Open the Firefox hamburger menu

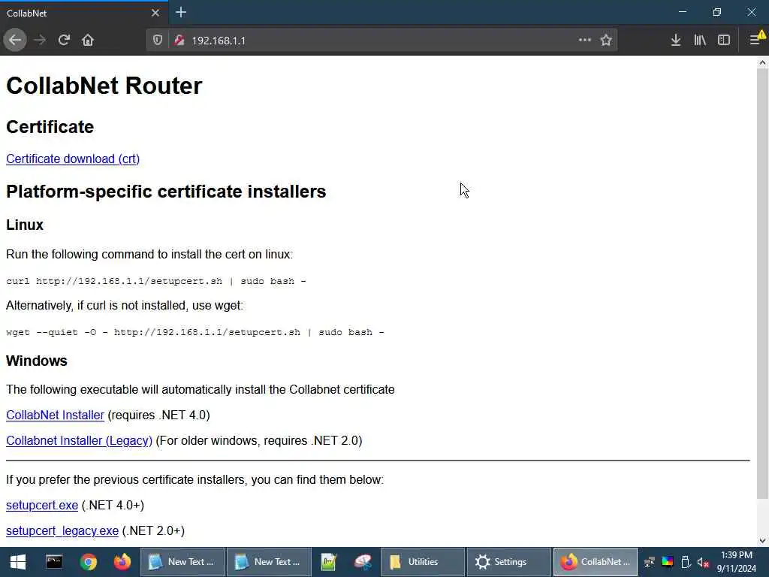point(757,39)
